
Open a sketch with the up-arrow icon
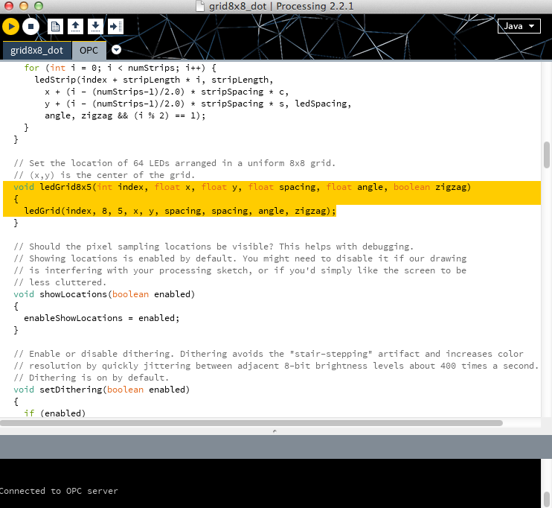click(75, 26)
